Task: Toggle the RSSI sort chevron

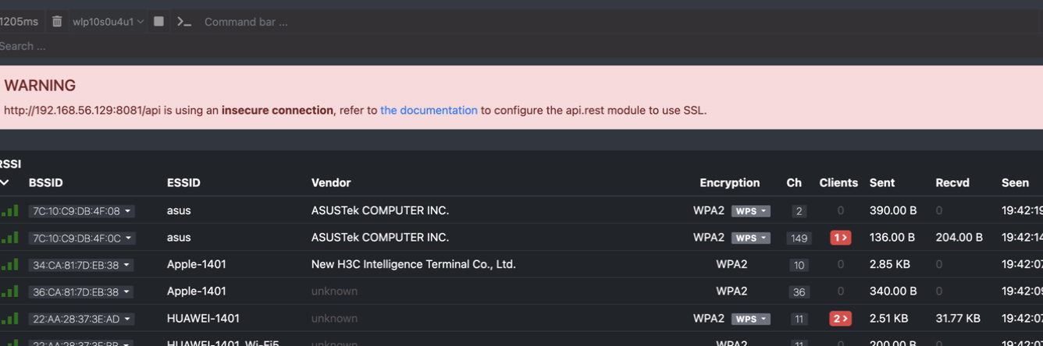Action: (x=5, y=182)
